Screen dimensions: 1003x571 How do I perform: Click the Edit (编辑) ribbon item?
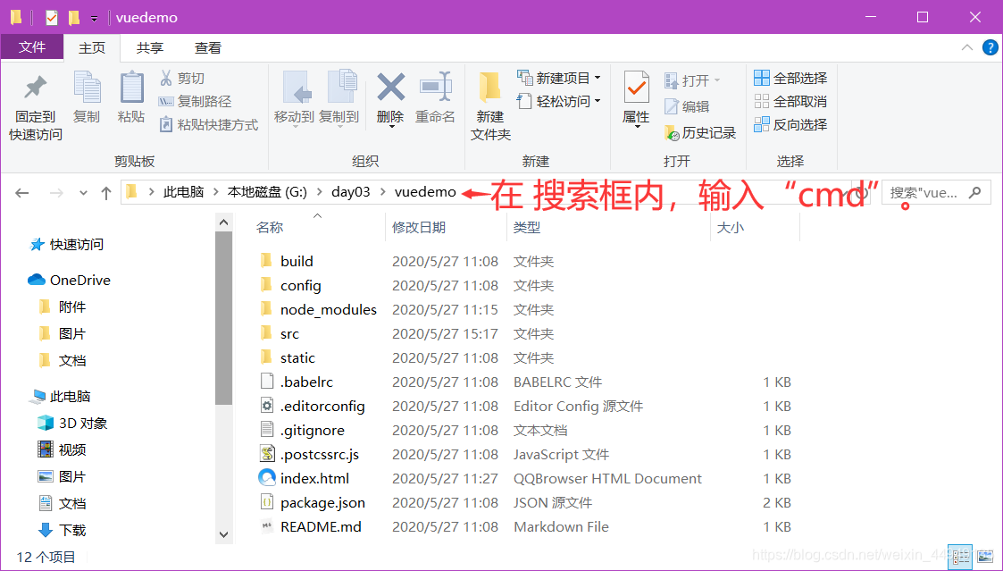(x=687, y=106)
